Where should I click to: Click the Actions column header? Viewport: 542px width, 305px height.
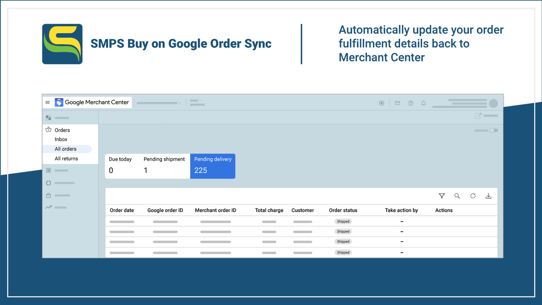pyautogui.click(x=444, y=210)
